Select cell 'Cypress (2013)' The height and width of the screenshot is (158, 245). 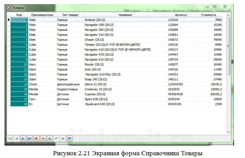pyautogui.click(x=125, y=94)
